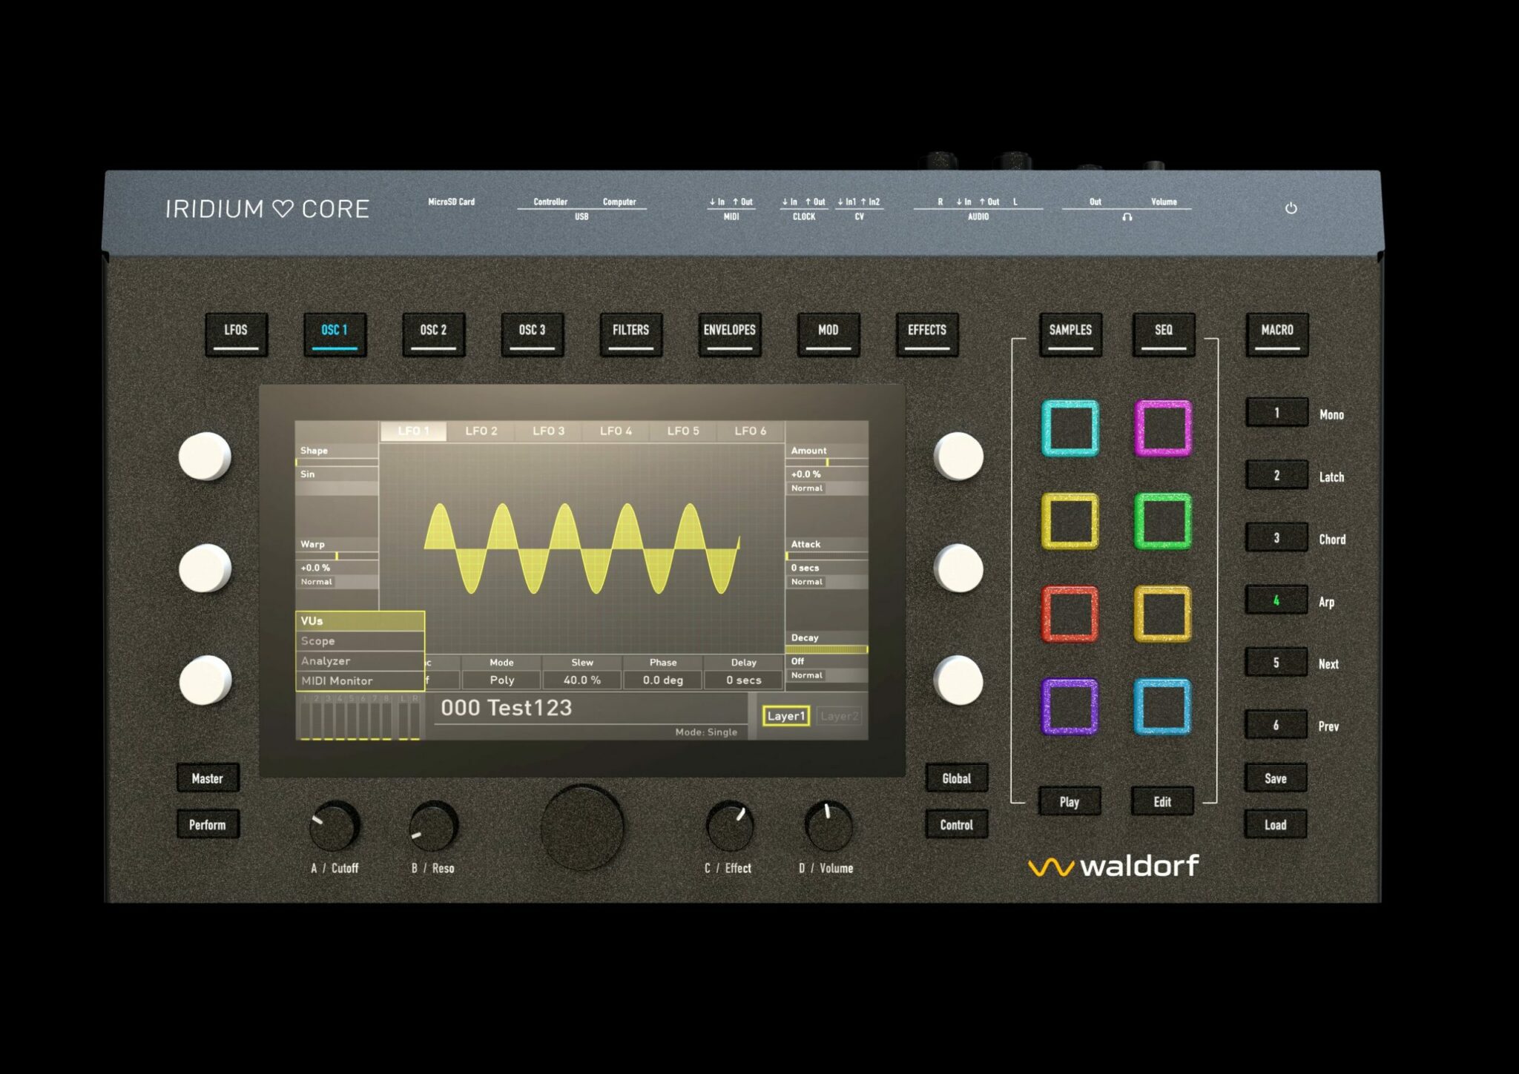Switch to the LFO 5 tab
This screenshot has height=1074, width=1519.
click(x=683, y=431)
